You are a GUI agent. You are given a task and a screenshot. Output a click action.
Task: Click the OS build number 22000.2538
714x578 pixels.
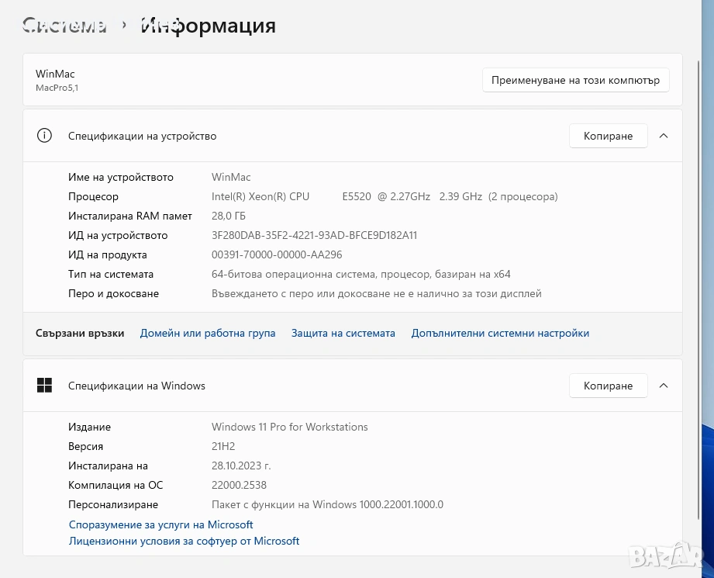[239, 485]
